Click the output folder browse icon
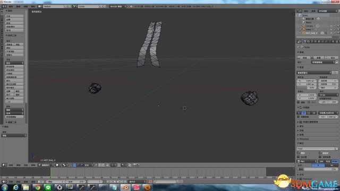The width and height of the screenshot is (340, 191). click(x=336, y=149)
